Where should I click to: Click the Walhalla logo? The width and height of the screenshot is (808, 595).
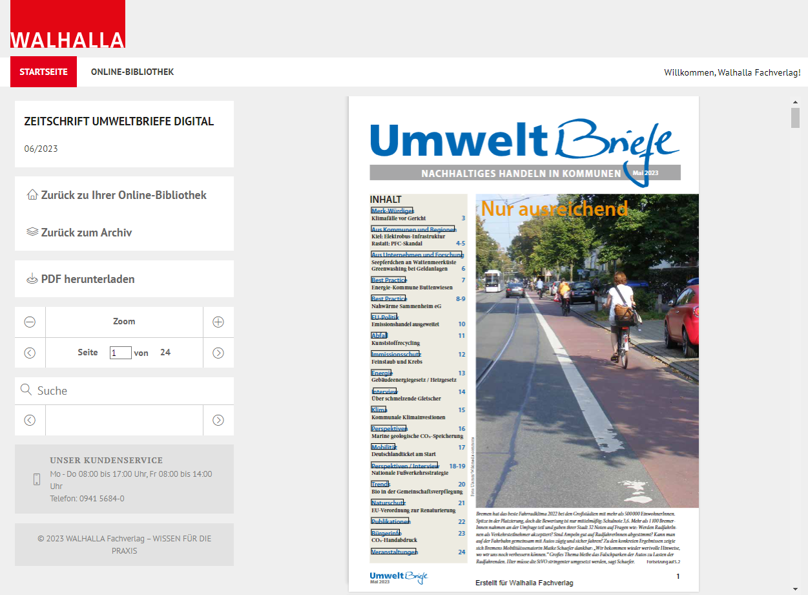[x=67, y=24]
